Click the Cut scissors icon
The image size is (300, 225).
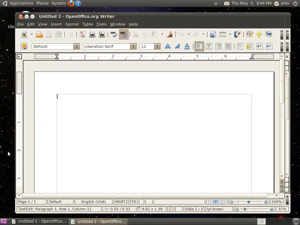pyautogui.click(x=136, y=35)
